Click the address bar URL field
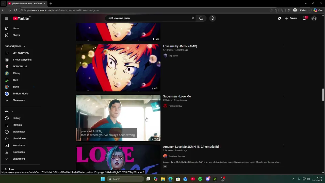The image size is (325, 183). [x=145, y=10]
